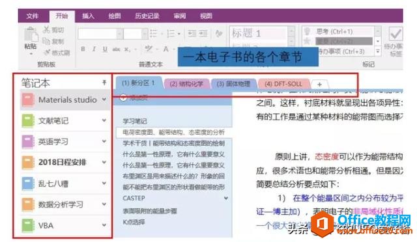Image resolution: width=417 pixels, height=242 pixels.
Task: Switch to the 绘图 ribbon tab
Action: click(115, 16)
